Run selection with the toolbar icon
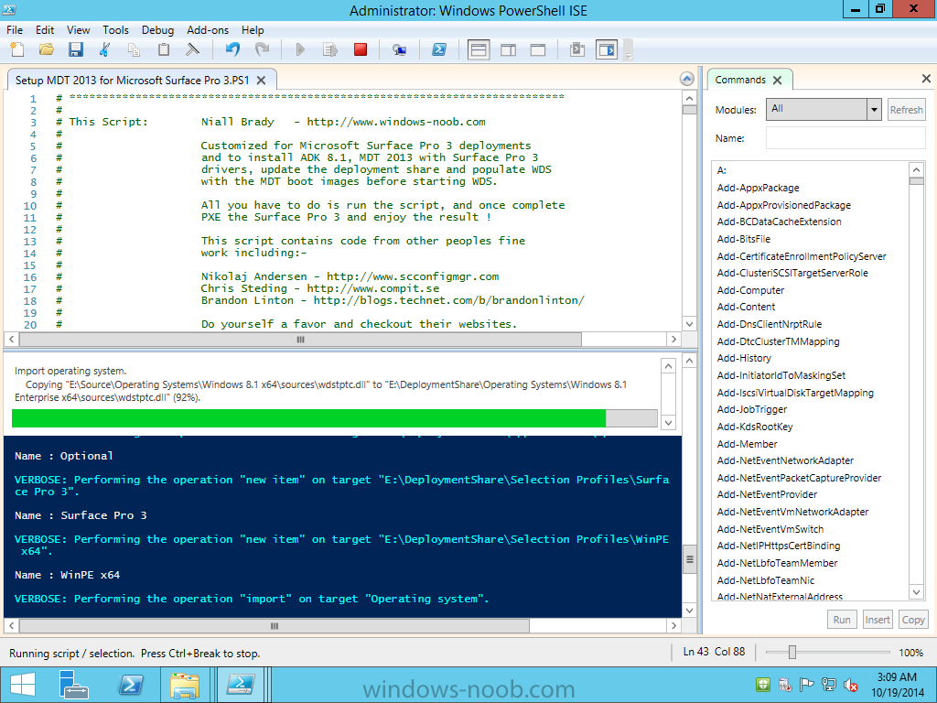 coord(329,49)
